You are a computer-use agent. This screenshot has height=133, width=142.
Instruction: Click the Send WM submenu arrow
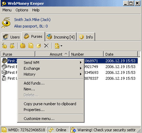pyautogui.click(x=81, y=63)
